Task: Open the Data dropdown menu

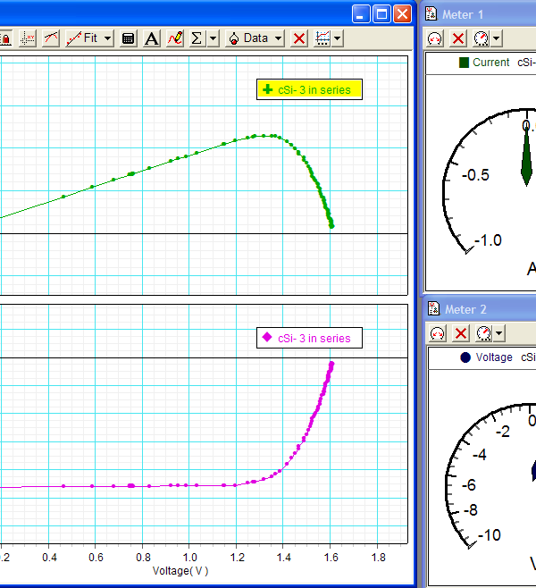Action: [256, 38]
